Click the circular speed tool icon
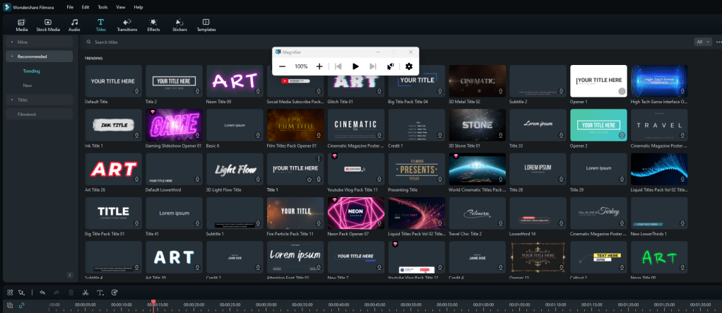722x313 pixels. pyautogui.click(x=114, y=293)
